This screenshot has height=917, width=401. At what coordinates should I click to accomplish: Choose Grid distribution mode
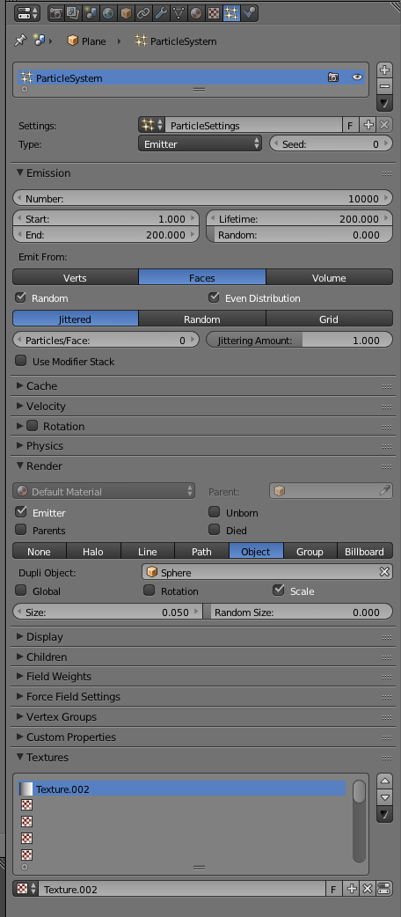pyautogui.click(x=329, y=319)
